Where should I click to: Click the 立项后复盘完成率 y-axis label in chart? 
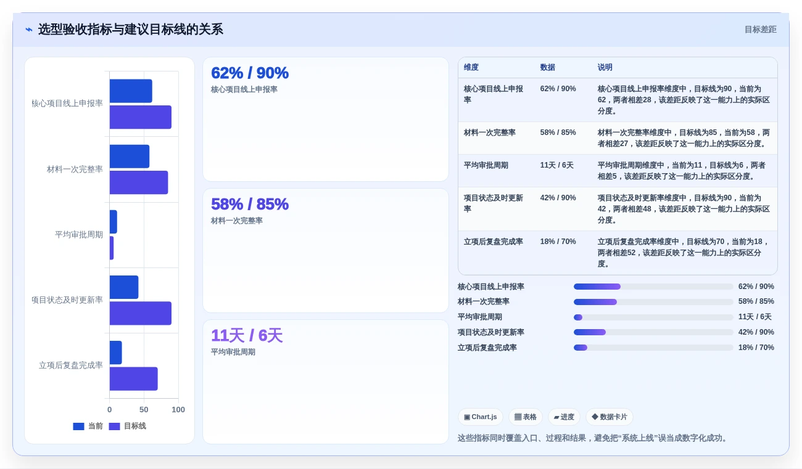pyautogui.click(x=71, y=365)
